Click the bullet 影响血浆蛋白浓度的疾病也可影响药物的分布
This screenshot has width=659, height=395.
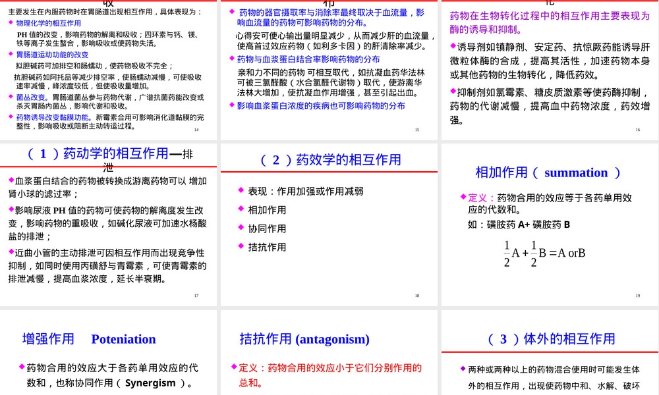[321, 106]
